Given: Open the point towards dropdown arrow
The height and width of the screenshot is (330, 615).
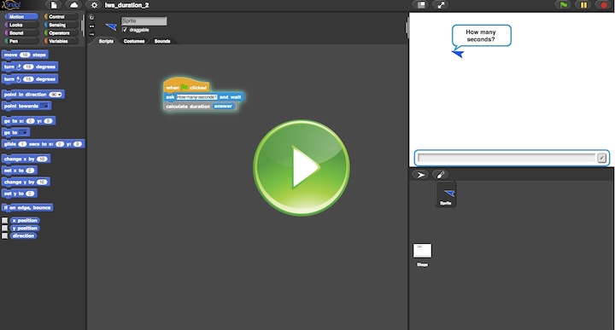Looking at the screenshot, I should [44, 106].
